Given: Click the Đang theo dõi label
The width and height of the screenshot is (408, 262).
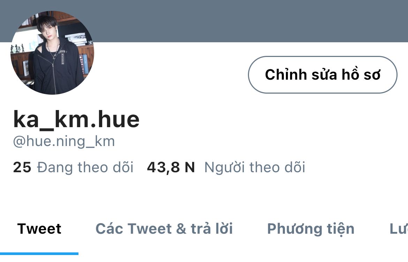Looking at the screenshot, I should pos(85,167).
